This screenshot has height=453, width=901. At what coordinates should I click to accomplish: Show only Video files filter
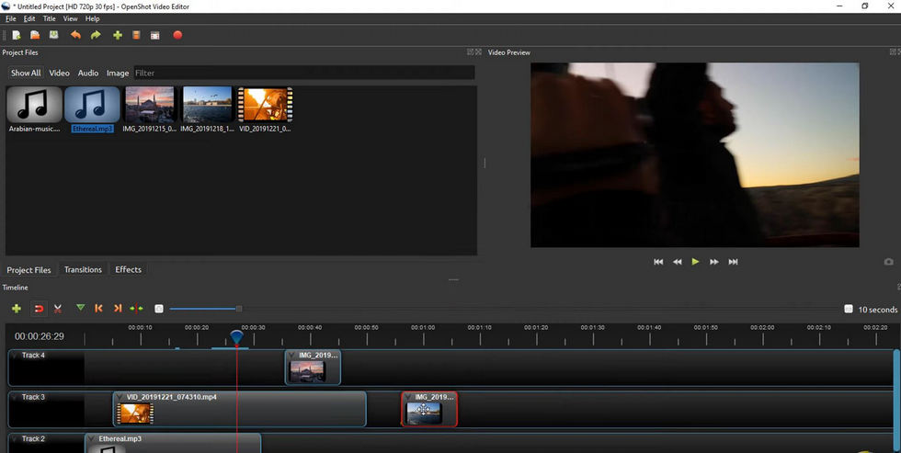tap(59, 73)
